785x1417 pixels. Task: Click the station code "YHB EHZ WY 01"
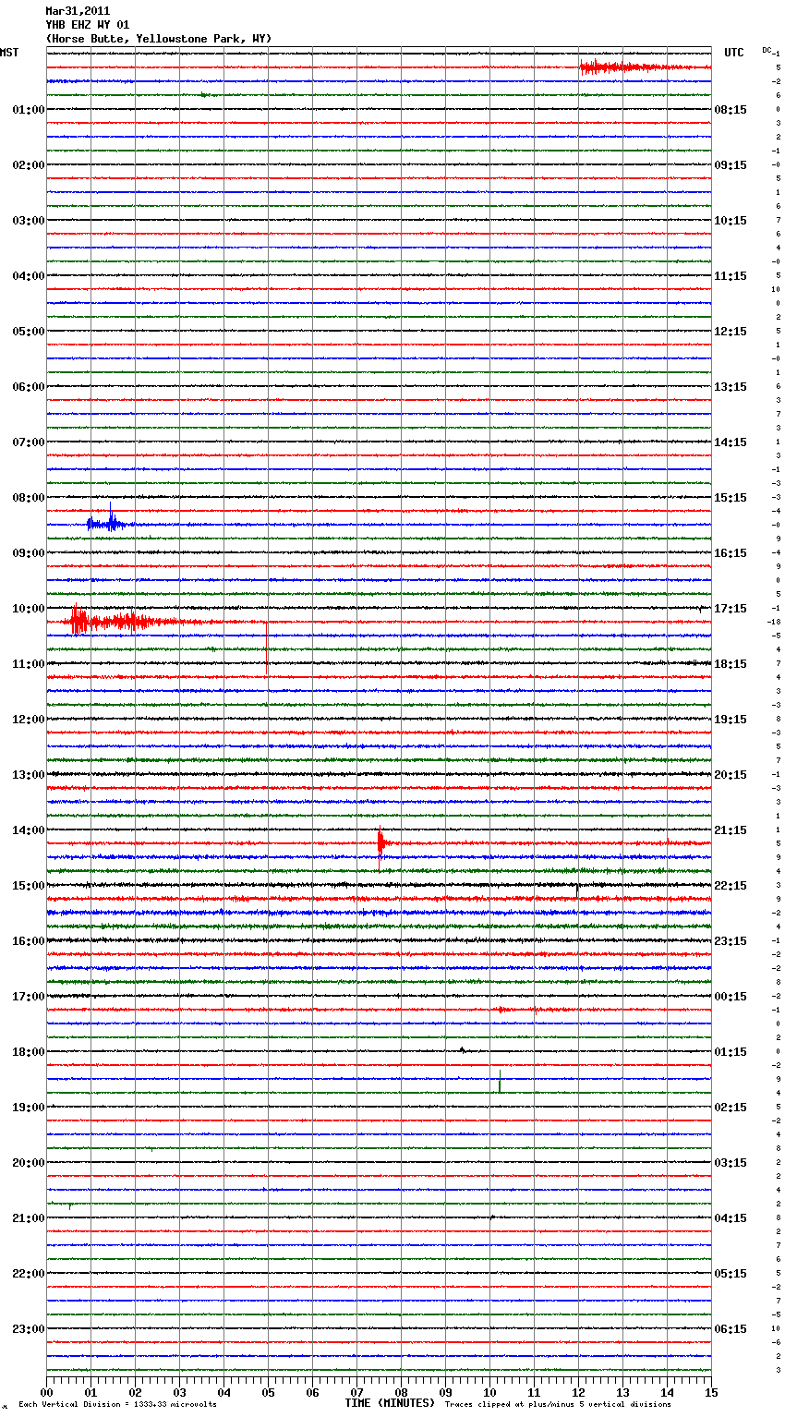tap(88, 25)
